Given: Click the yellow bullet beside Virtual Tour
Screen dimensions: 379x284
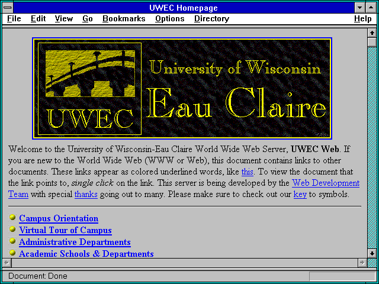Looking at the screenshot, I should point(12,229).
